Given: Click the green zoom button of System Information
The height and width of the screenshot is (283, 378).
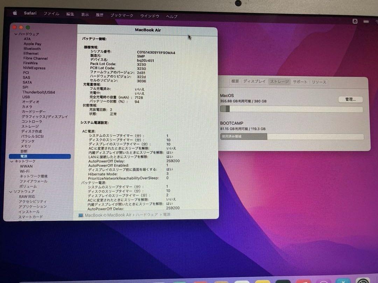Looking at the screenshot, I should tap(28, 27).
